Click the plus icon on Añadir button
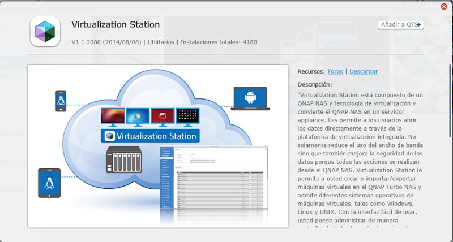 point(418,25)
